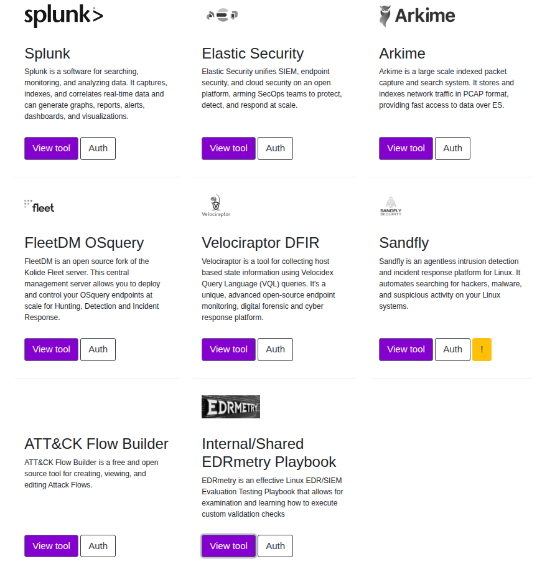Click the EDRmetry logo image

pyautogui.click(x=231, y=407)
